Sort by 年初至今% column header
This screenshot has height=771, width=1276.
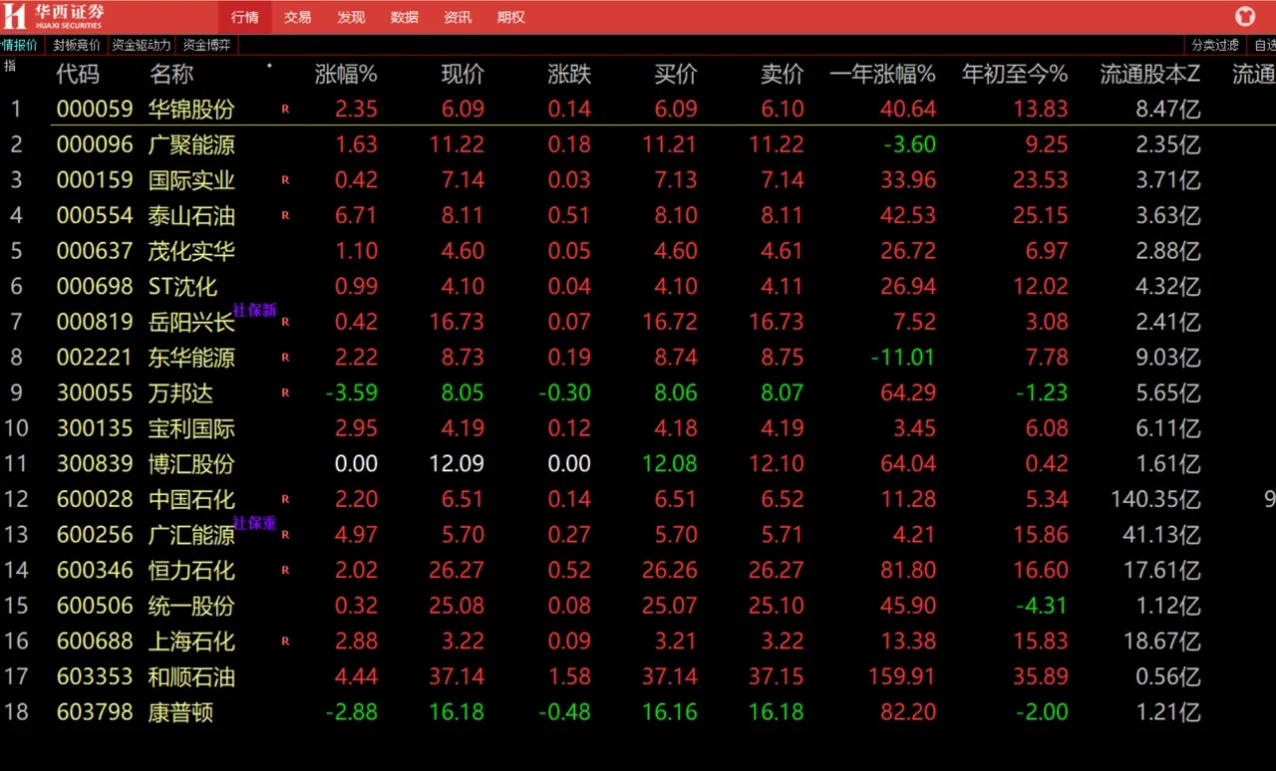pos(1015,74)
